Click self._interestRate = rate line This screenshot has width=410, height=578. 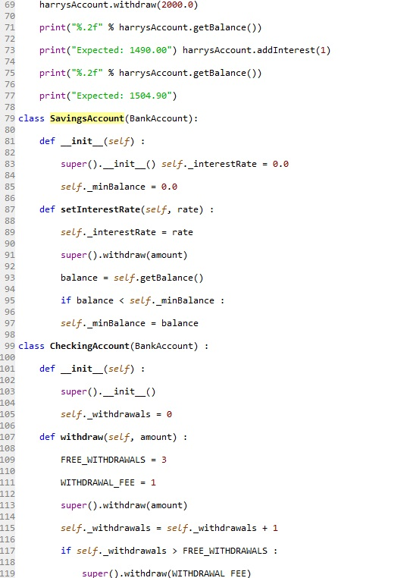pyautogui.click(x=127, y=232)
